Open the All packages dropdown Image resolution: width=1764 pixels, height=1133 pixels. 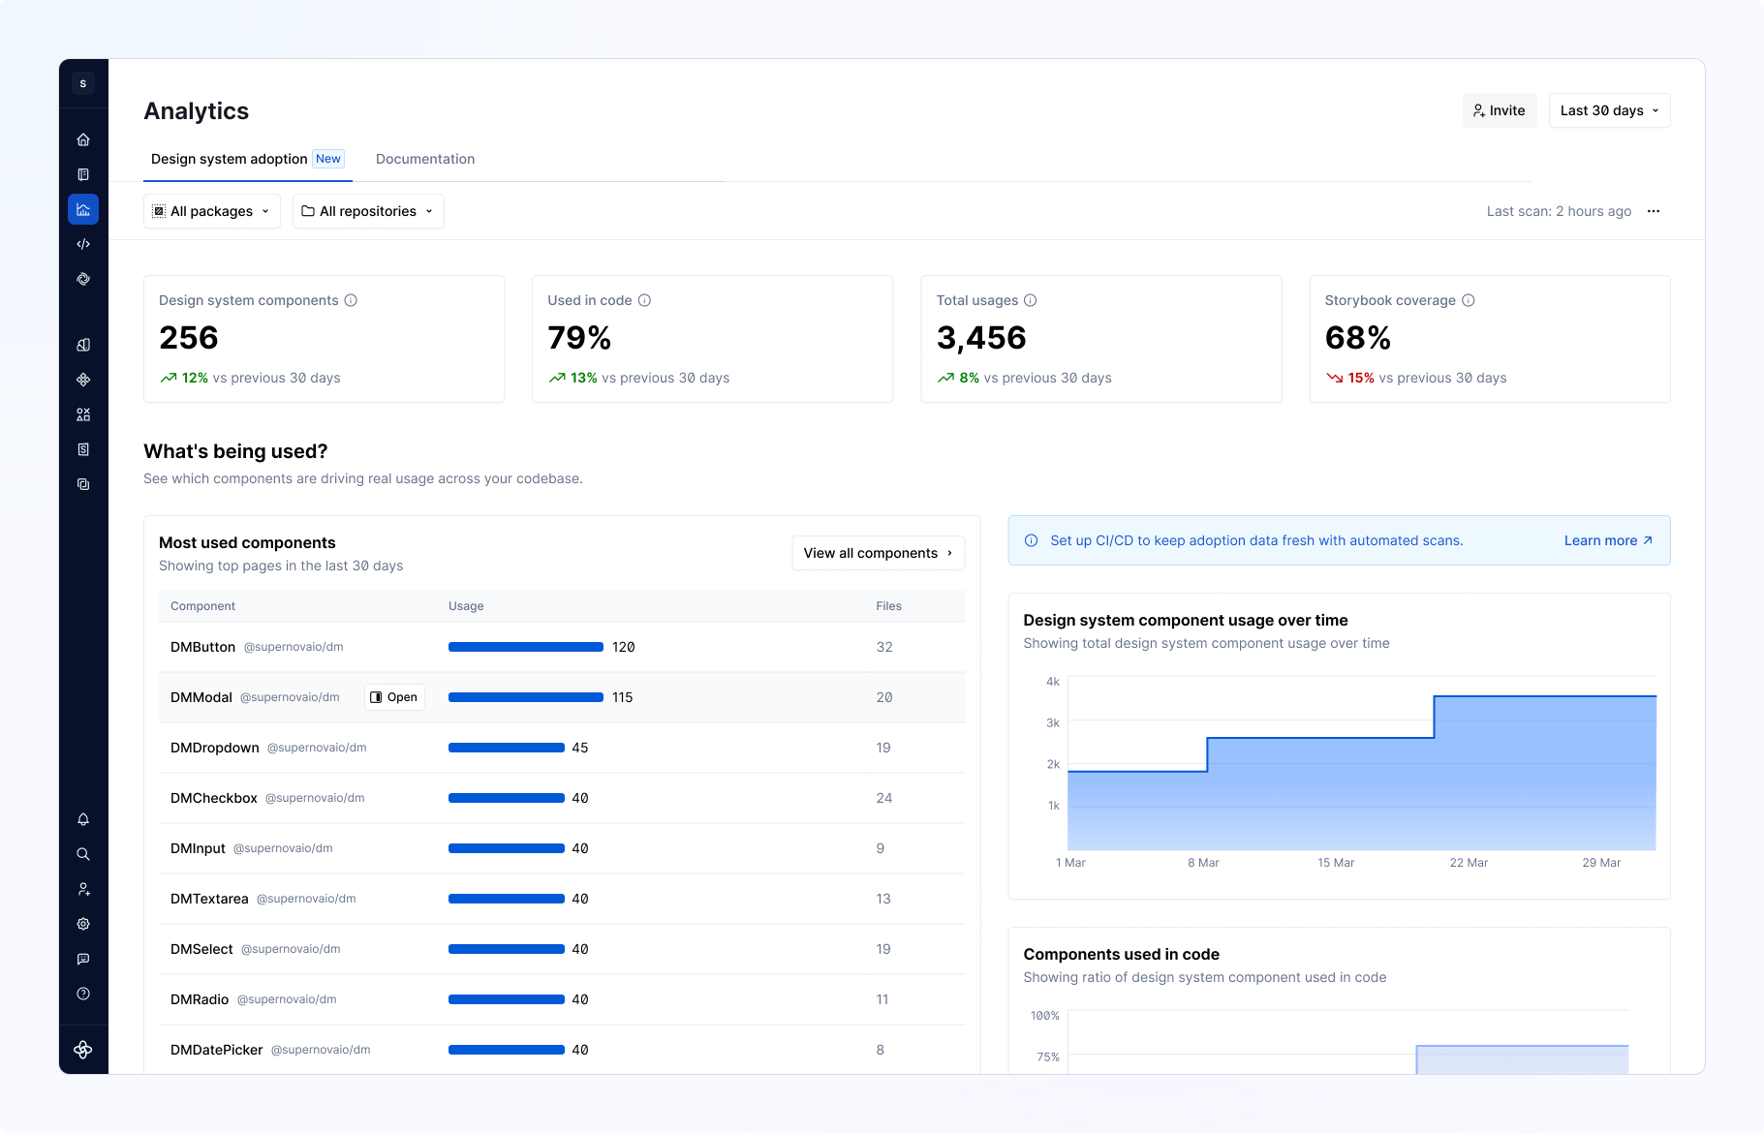212,211
